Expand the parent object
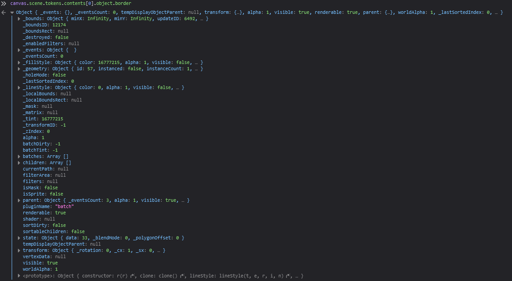 (x=18, y=200)
